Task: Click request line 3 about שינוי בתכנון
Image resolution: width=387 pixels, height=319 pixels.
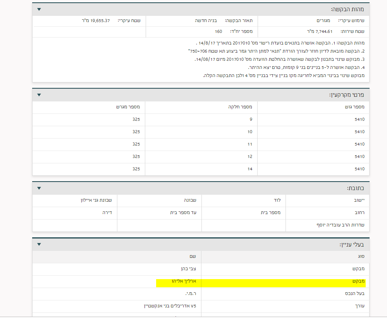Action: (x=279, y=60)
